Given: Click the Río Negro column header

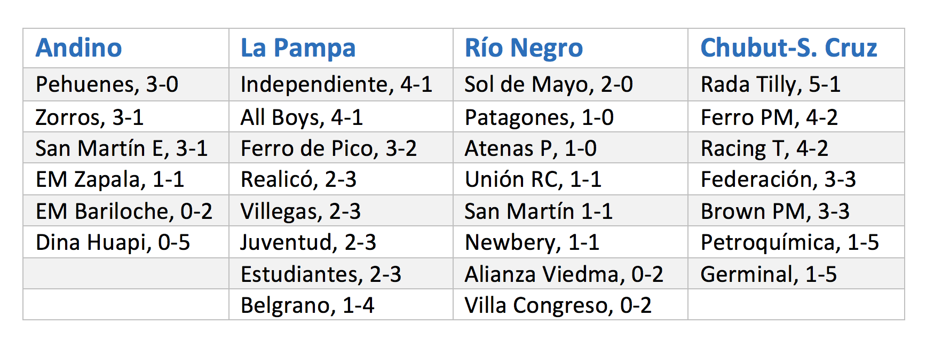Looking at the screenshot, I should pos(571,48).
